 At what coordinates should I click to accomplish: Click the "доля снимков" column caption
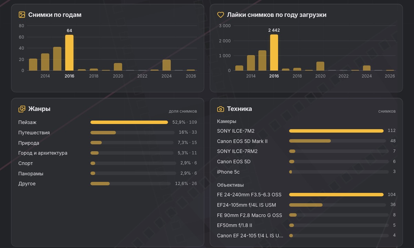pos(183,111)
